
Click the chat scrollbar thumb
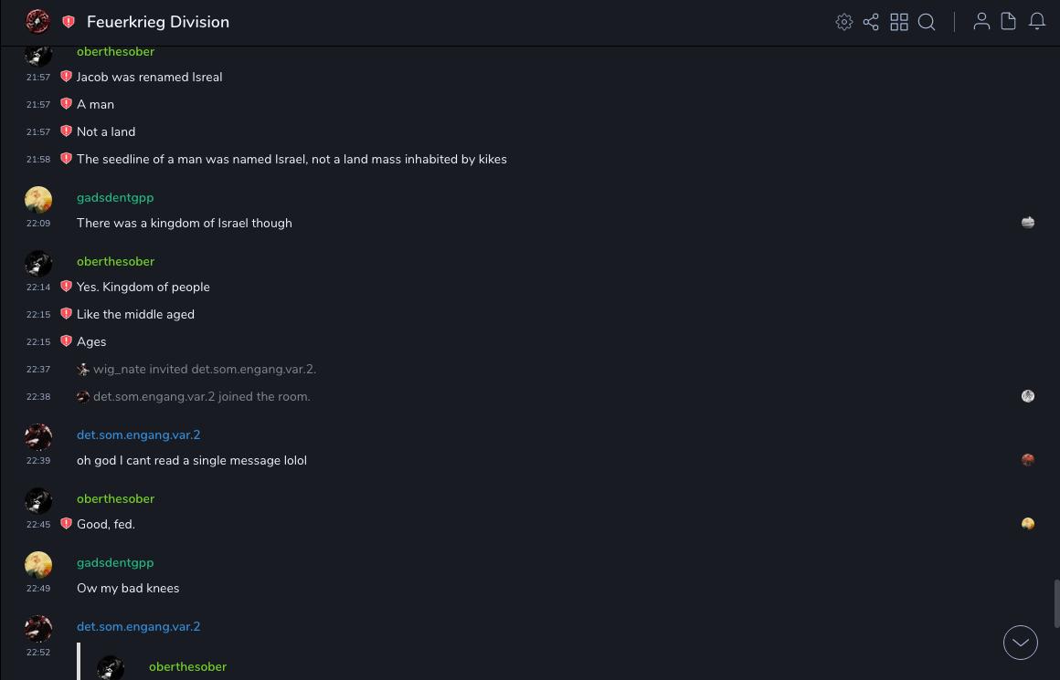pos(1055,602)
